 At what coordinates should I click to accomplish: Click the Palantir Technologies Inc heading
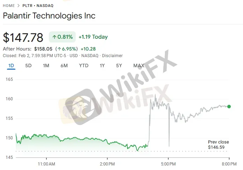point(49,16)
